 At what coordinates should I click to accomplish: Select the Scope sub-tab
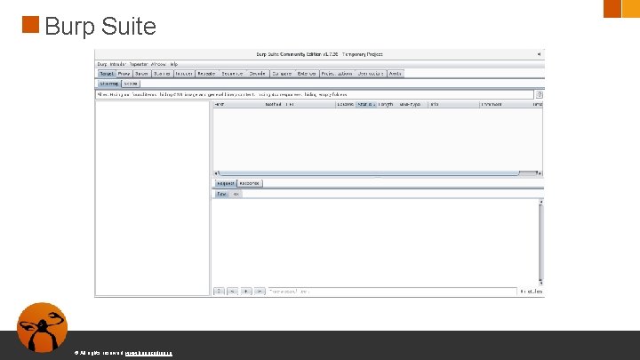[x=131, y=84]
